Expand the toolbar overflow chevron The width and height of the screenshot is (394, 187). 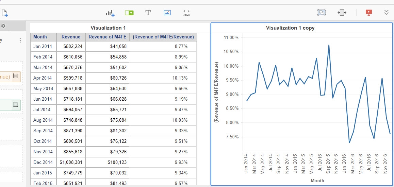point(386,13)
